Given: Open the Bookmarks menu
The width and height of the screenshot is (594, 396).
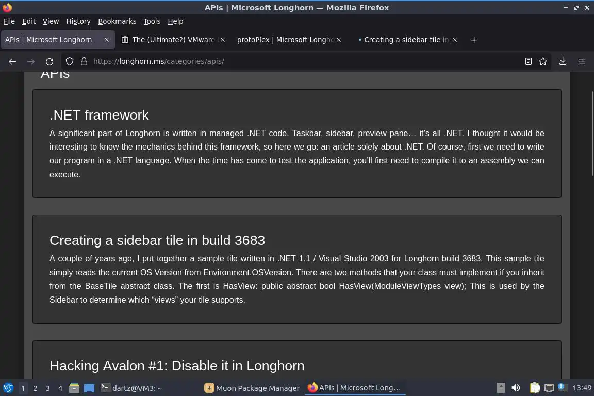Looking at the screenshot, I should point(117,21).
